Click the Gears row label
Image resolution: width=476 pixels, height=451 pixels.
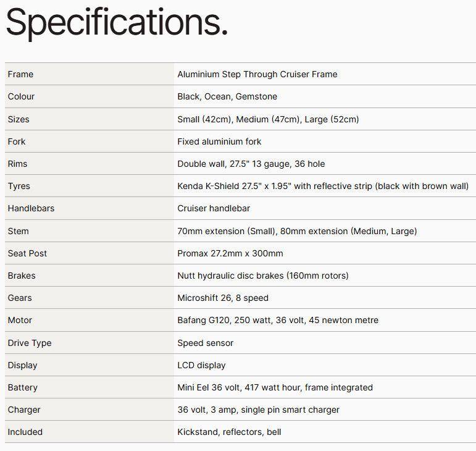(20, 298)
